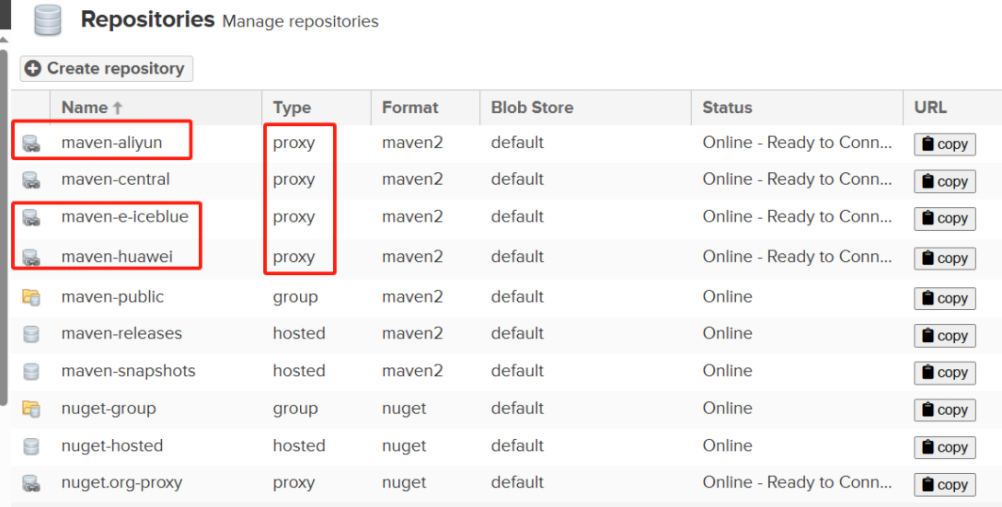Click the proxy type cell of nuget.org-proxy

coord(294,483)
